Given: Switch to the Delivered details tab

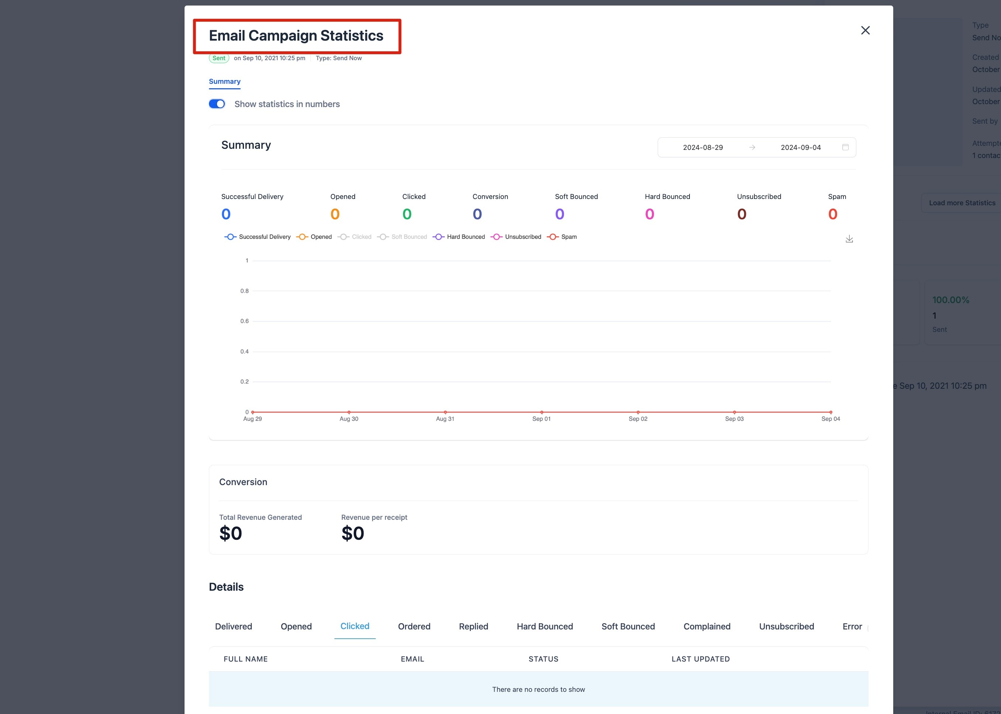Looking at the screenshot, I should (233, 627).
